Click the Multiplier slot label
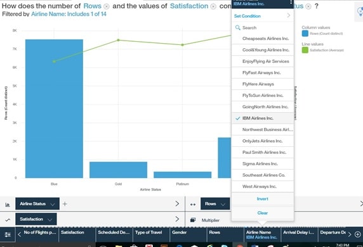Image resolution: width=363 pixels, height=247 pixels. point(211,220)
